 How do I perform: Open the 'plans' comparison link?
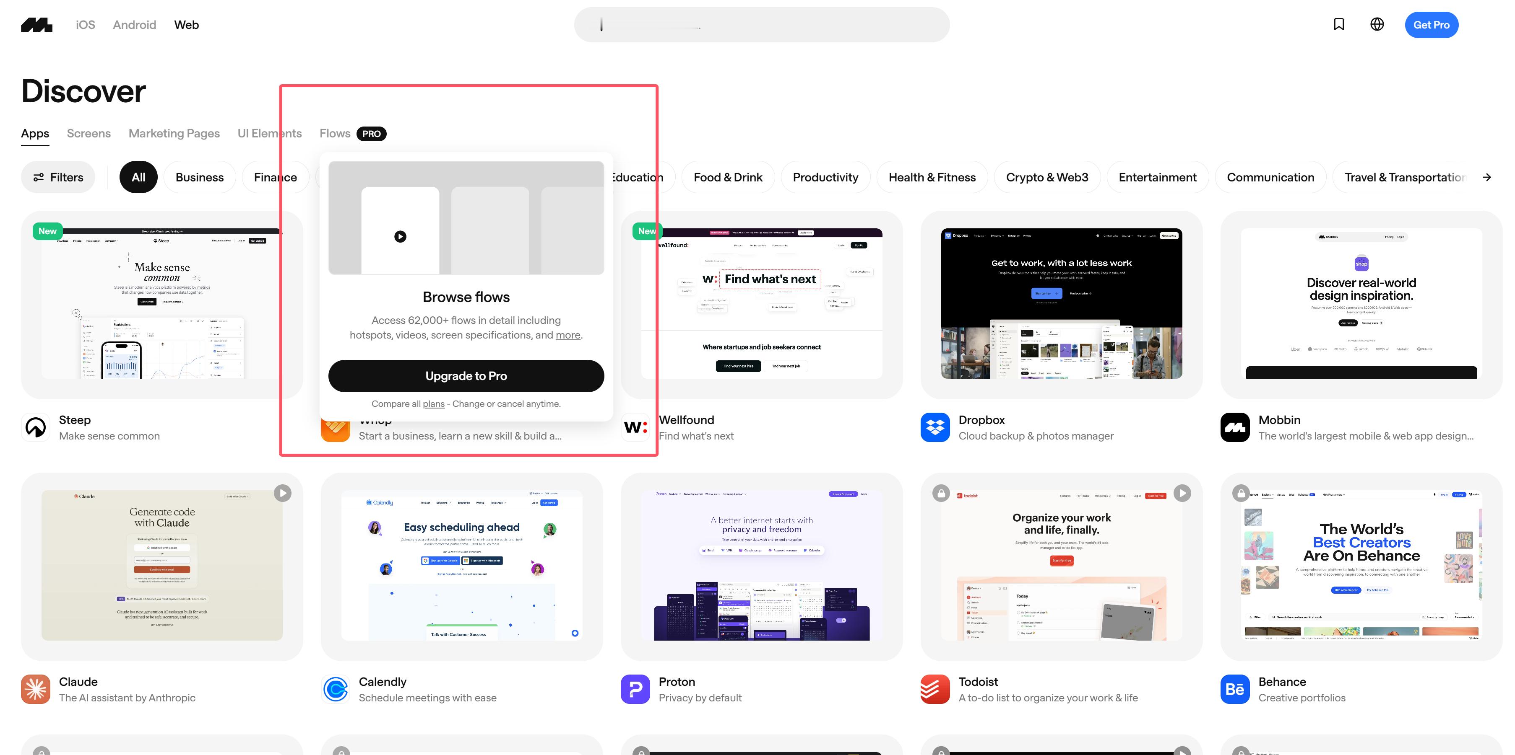click(x=433, y=403)
